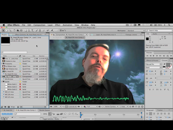Toggle Superscript in Character panel
173x130 pixels.
coord(165,90)
